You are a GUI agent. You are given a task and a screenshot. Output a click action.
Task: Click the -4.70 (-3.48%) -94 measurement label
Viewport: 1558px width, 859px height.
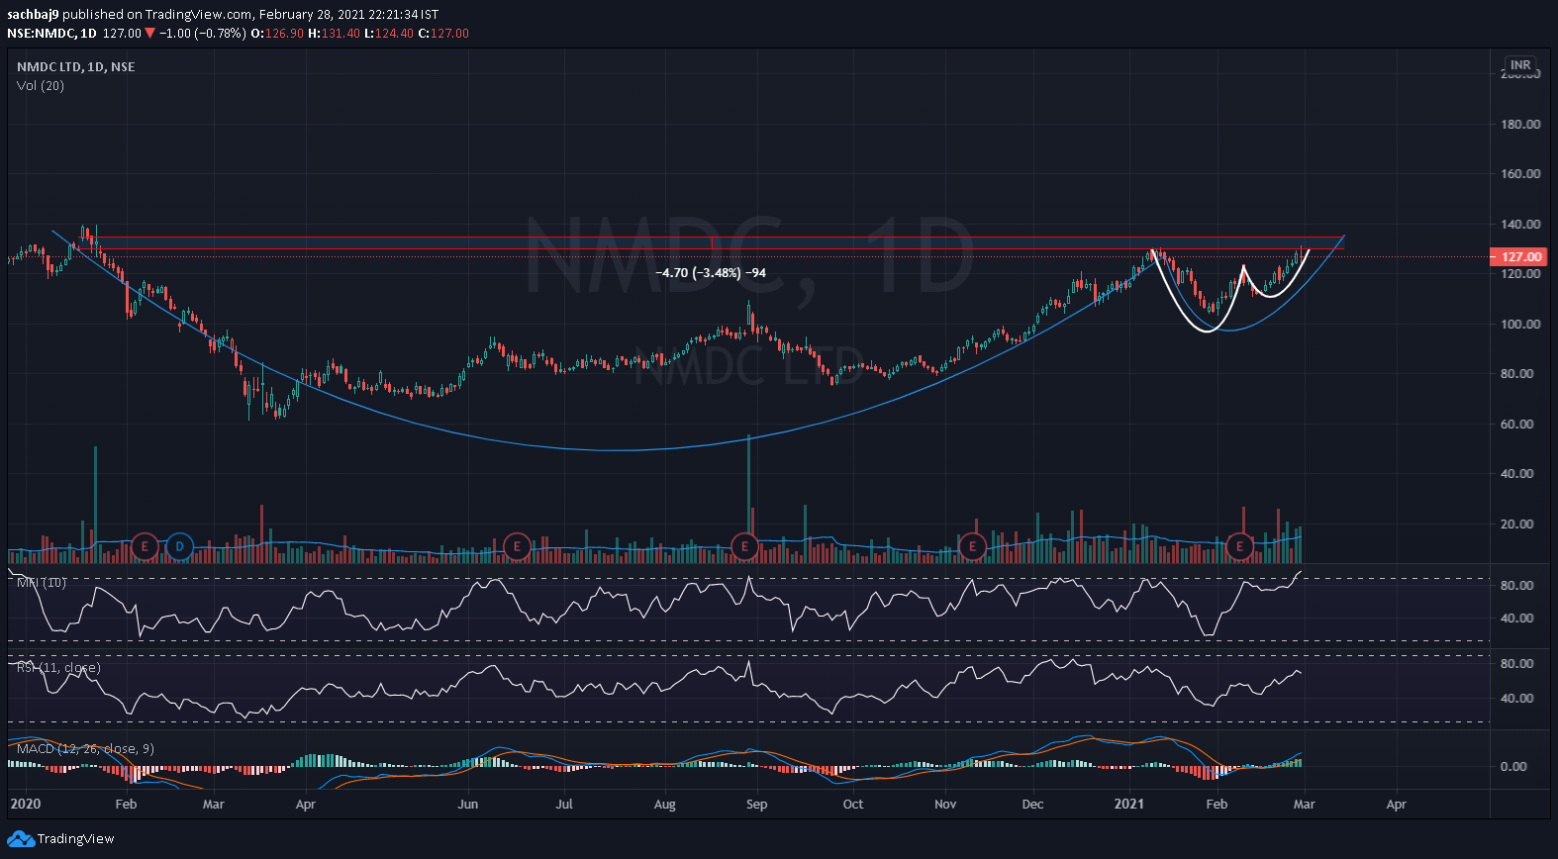(711, 272)
